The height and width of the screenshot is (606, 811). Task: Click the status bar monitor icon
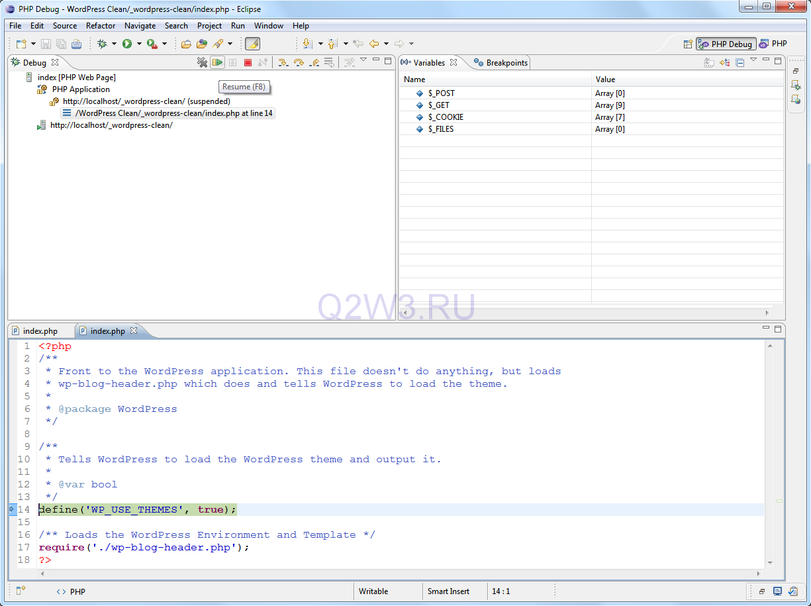click(x=777, y=591)
